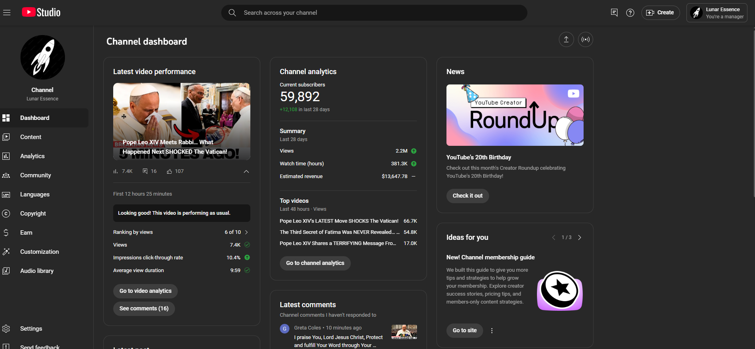Click the Customization magic wand icon

[6, 252]
